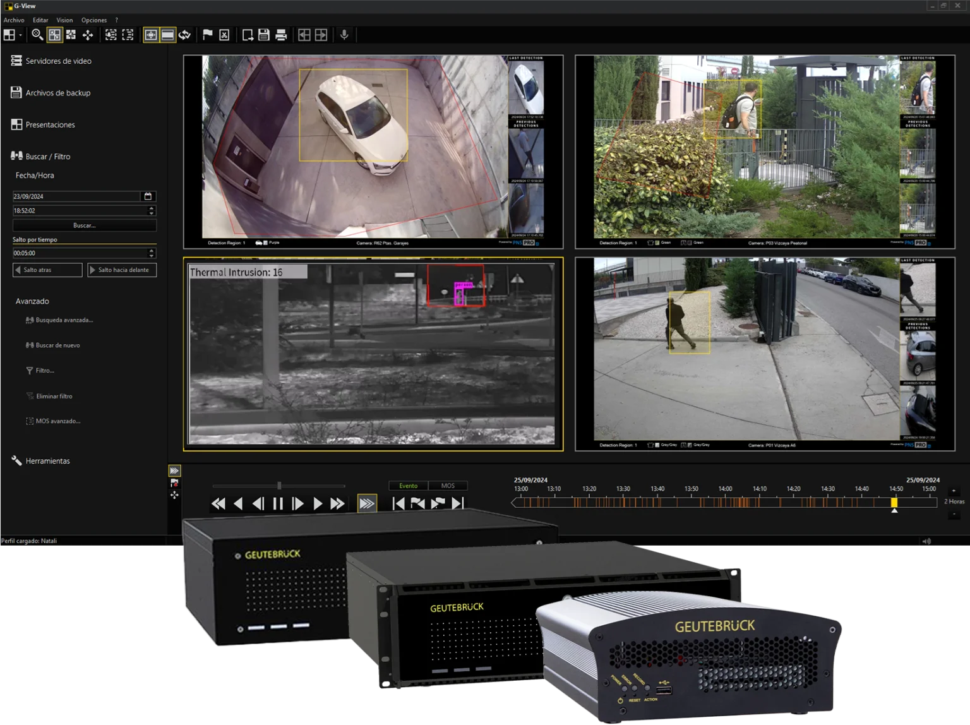Pause the video playback
The height and width of the screenshot is (725, 970).
pyautogui.click(x=278, y=503)
